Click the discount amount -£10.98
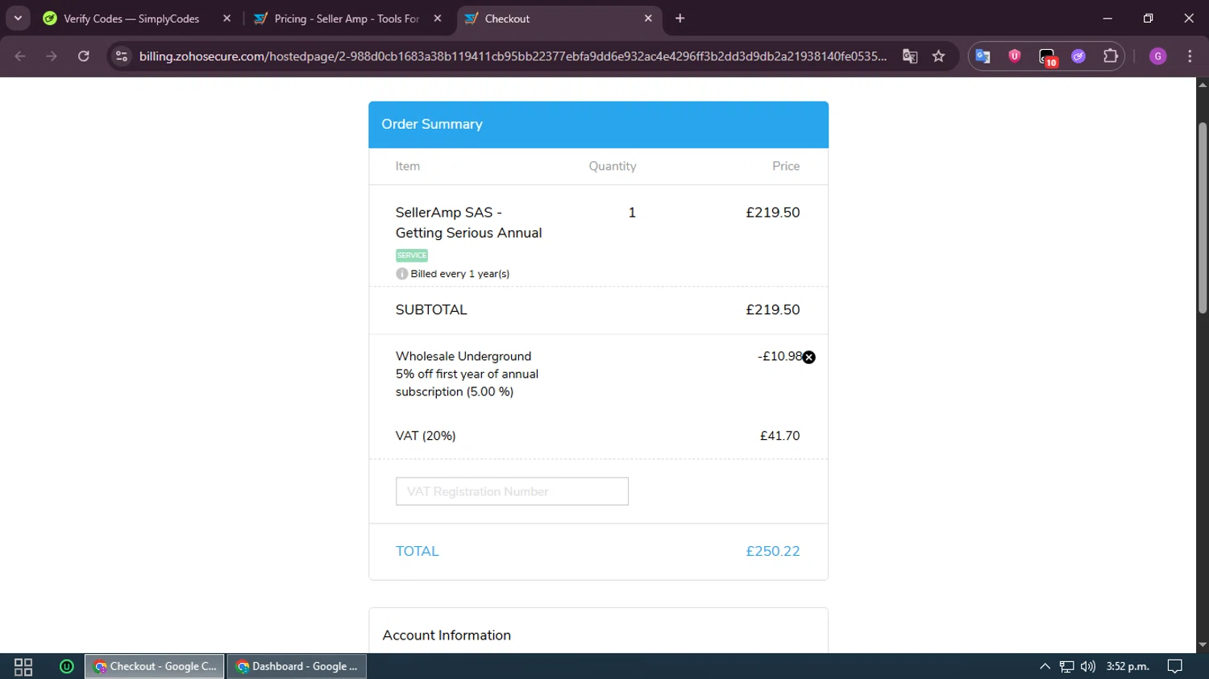The image size is (1209, 679). pos(779,356)
